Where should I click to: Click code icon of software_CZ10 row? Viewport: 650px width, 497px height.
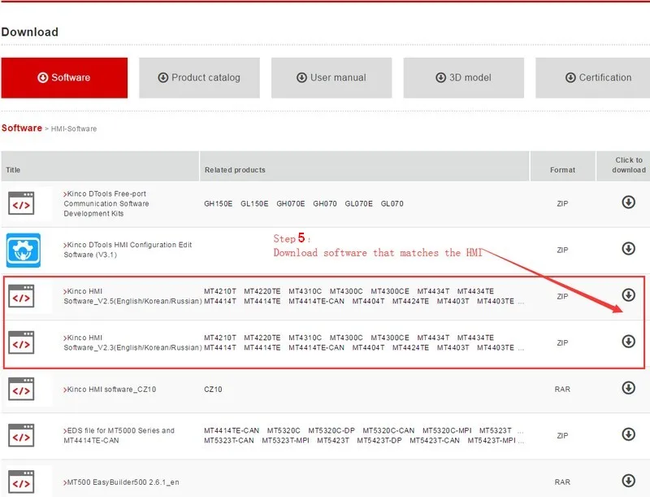[21, 389]
